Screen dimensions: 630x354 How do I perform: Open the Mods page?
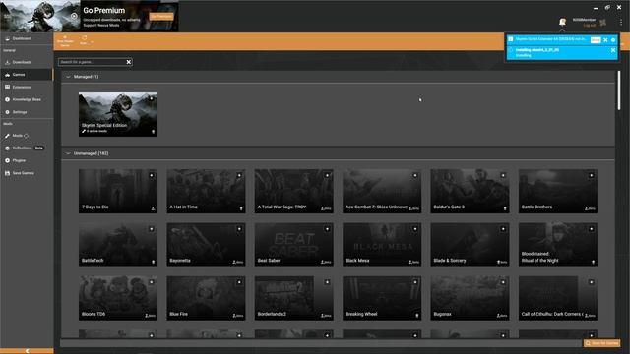(x=27, y=136)
